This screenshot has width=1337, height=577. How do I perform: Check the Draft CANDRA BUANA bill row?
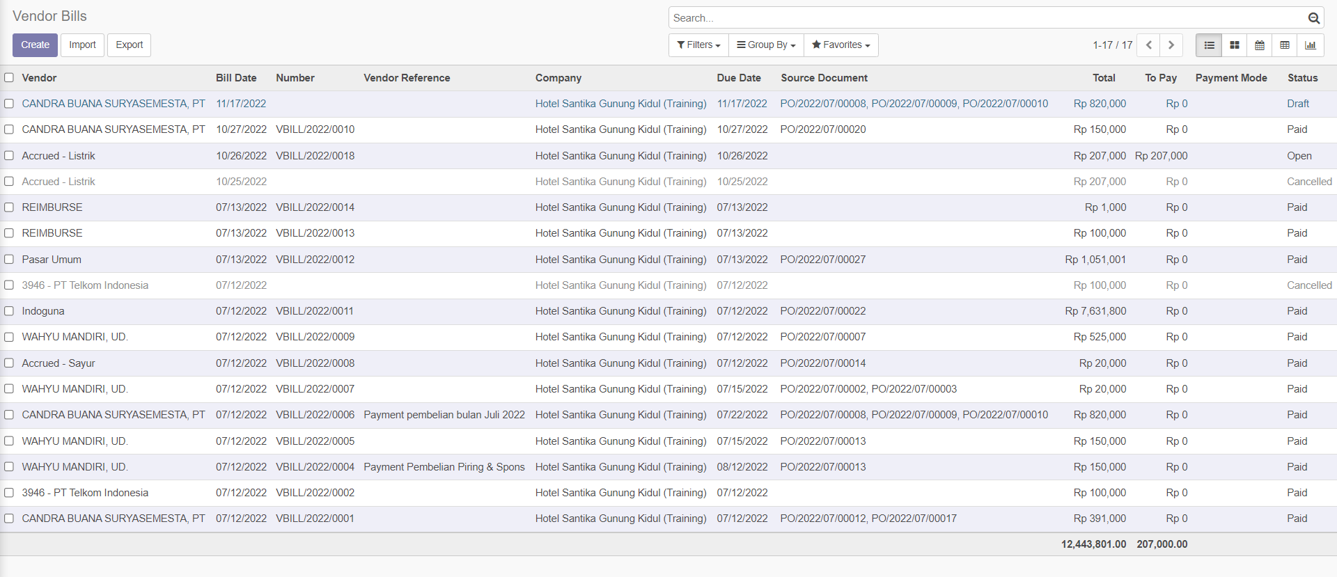(9, 104)
